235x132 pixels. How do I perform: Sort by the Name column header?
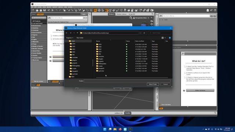pos(98,41)
